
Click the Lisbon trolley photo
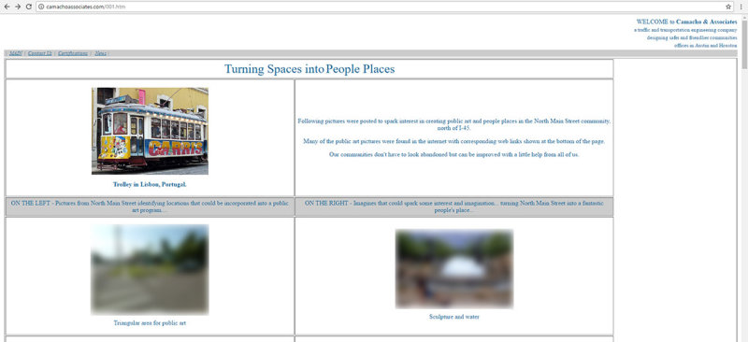pos(150,131)
